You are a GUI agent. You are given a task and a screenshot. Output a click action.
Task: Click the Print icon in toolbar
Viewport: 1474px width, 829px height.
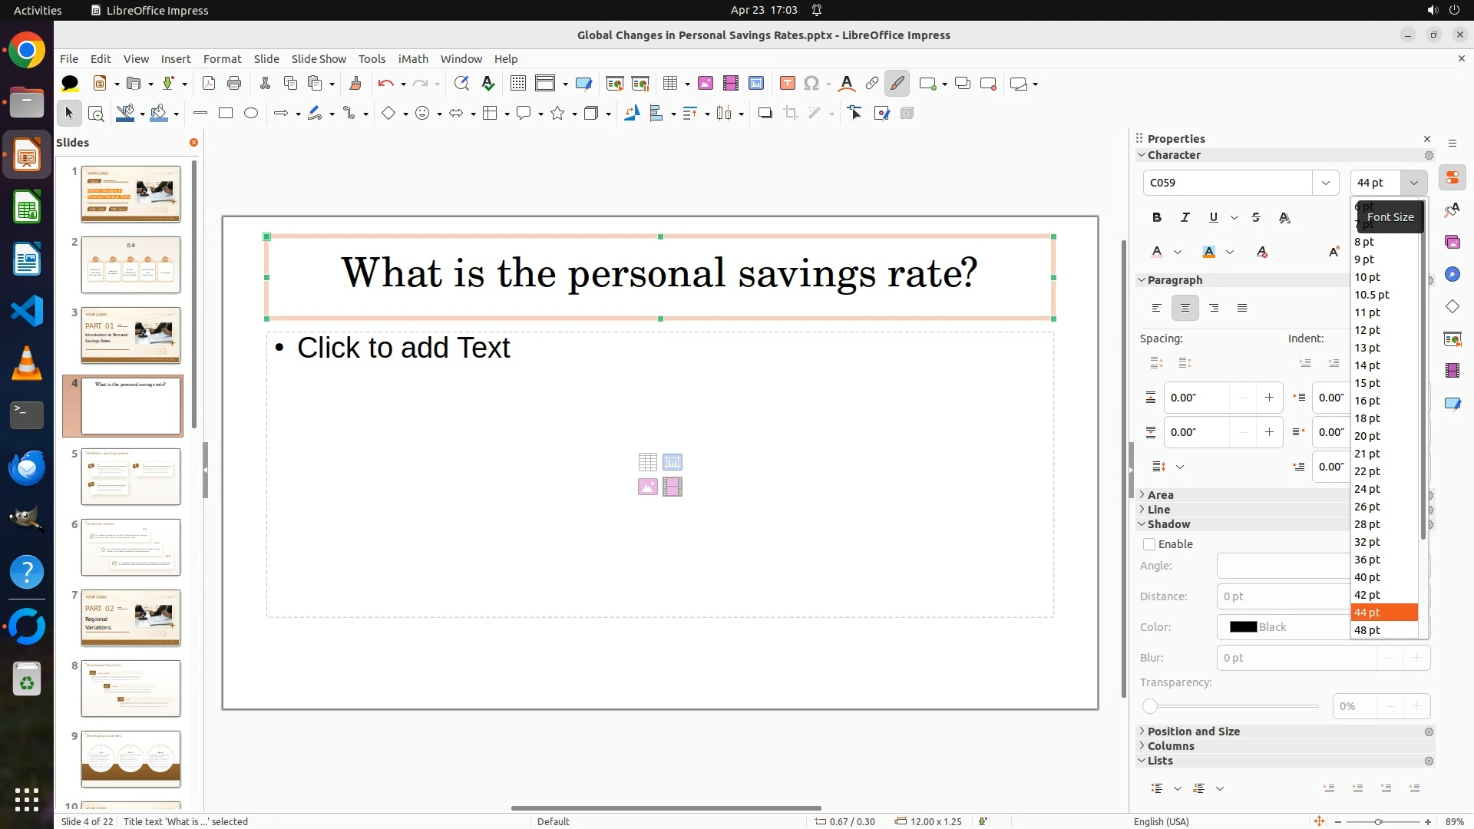(234, 84)
